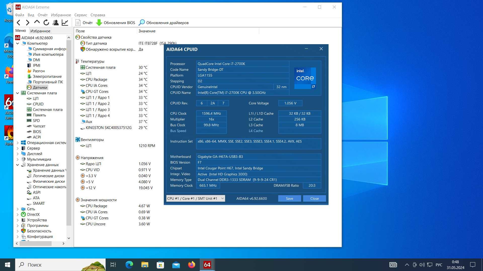Screen dimensions: 483x271
Task: Collapse the Хранение данных tree node
Action: click(x=18, y=165)
